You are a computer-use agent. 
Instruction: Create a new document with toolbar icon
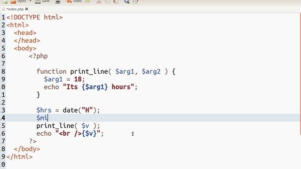point(5,2)
